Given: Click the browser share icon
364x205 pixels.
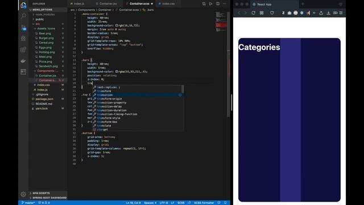Looking at the screenshot, I should tap(321, 13).
